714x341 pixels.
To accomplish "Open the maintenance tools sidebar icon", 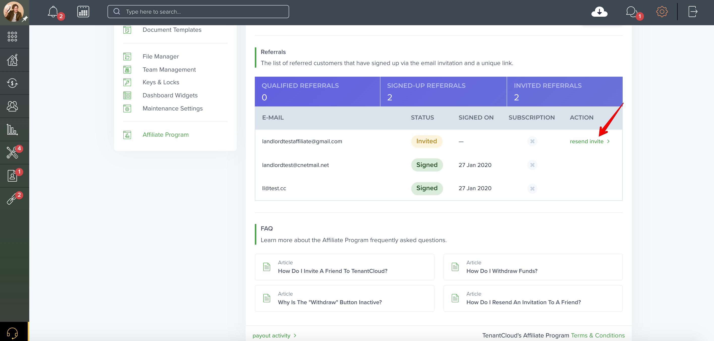I will pyautogui.click(x=12, y=152).
